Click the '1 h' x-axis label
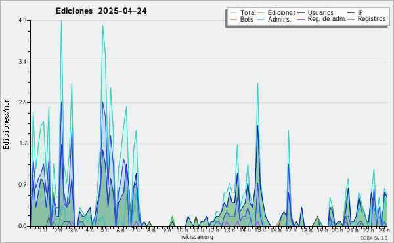 [43, 230]
